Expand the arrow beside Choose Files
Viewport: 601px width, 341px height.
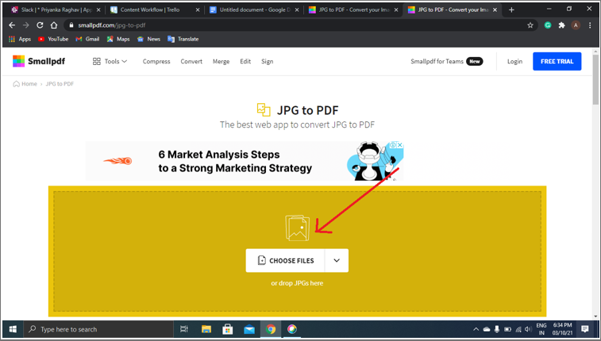click(337, 261)
